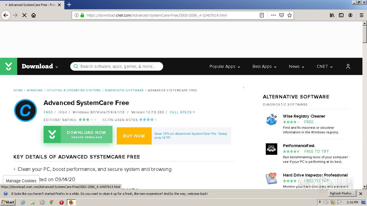Expand the Best Apps menu
The image size is (367, 206).
coord(264,66)
